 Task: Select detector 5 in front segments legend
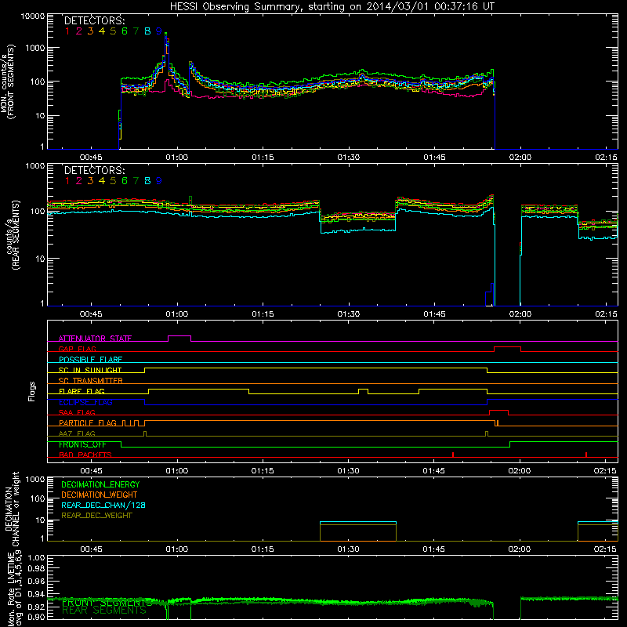[113, 31]
